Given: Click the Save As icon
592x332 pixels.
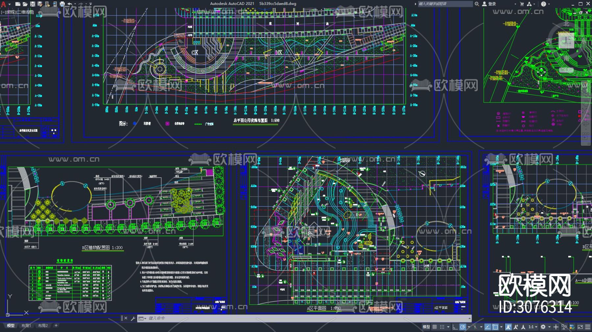Looking at the screenshot, I should pyautogui.click(x=40, y=4).
